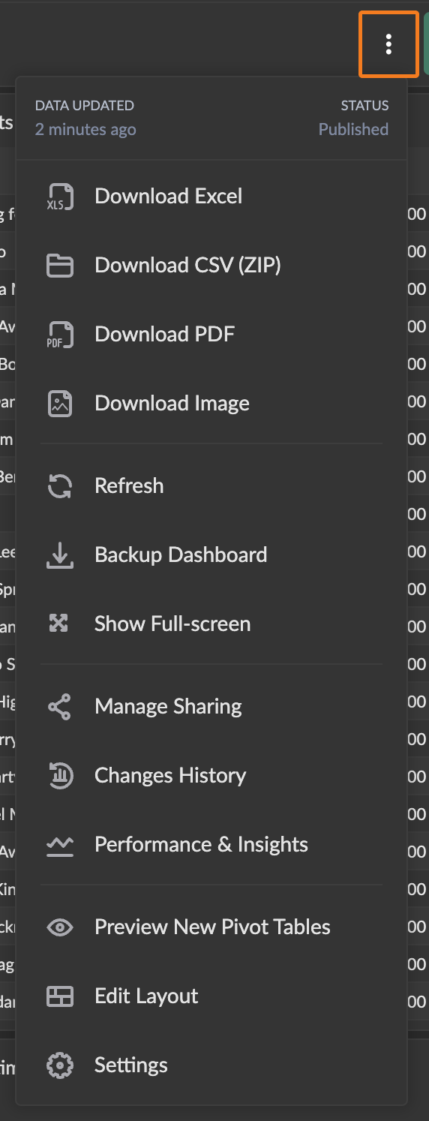Viewport: 429px width, 1121px height.
Task: Choose Show Full-screen menu entry
Action: click(x=211, y=624)
